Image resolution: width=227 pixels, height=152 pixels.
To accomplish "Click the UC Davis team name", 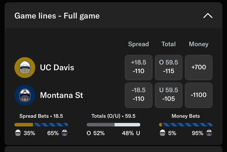I will [57, 67].
